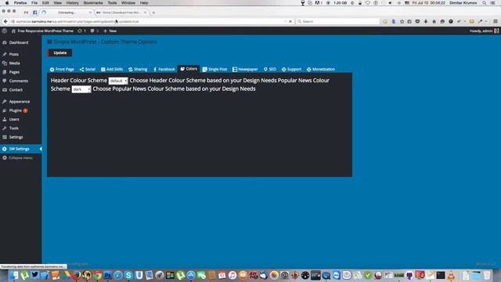Viewport: 501px width, 282px height.
Task: Open the Pocket icon in toolbar
Action: coord(417,21)
